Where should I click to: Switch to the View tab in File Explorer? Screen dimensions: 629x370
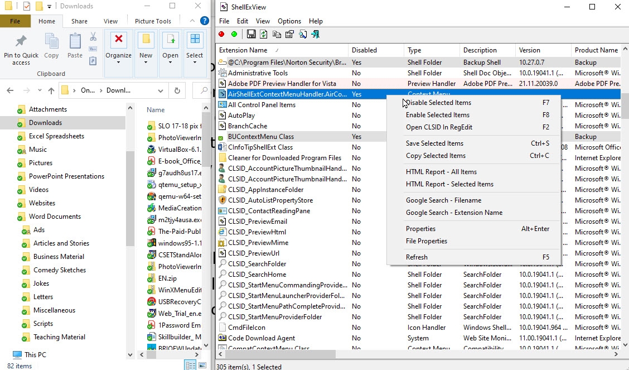pos(110,21)
